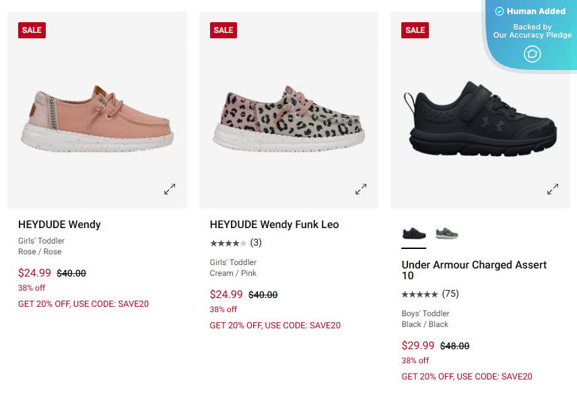This screenshot has height=401, width=577.
Task: Expand the Wendy Funk Leo product image
Action: (x=361, y=189)
